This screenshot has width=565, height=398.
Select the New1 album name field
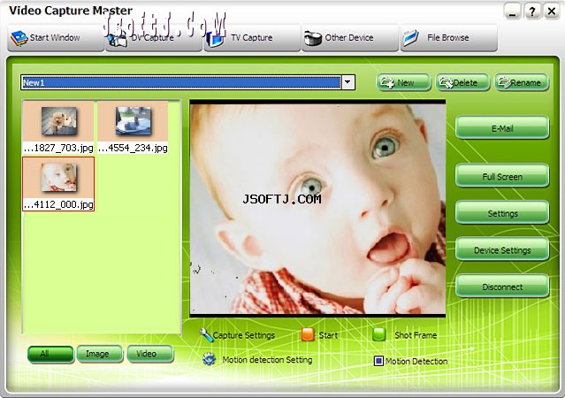(x=181, y=82)
